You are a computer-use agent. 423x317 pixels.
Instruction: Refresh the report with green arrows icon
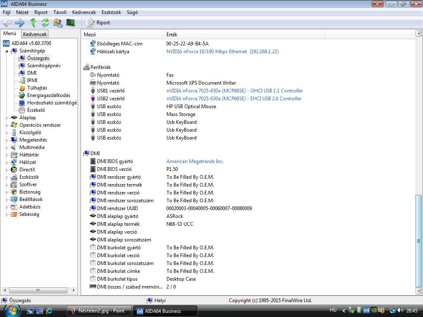pos(45,23)
